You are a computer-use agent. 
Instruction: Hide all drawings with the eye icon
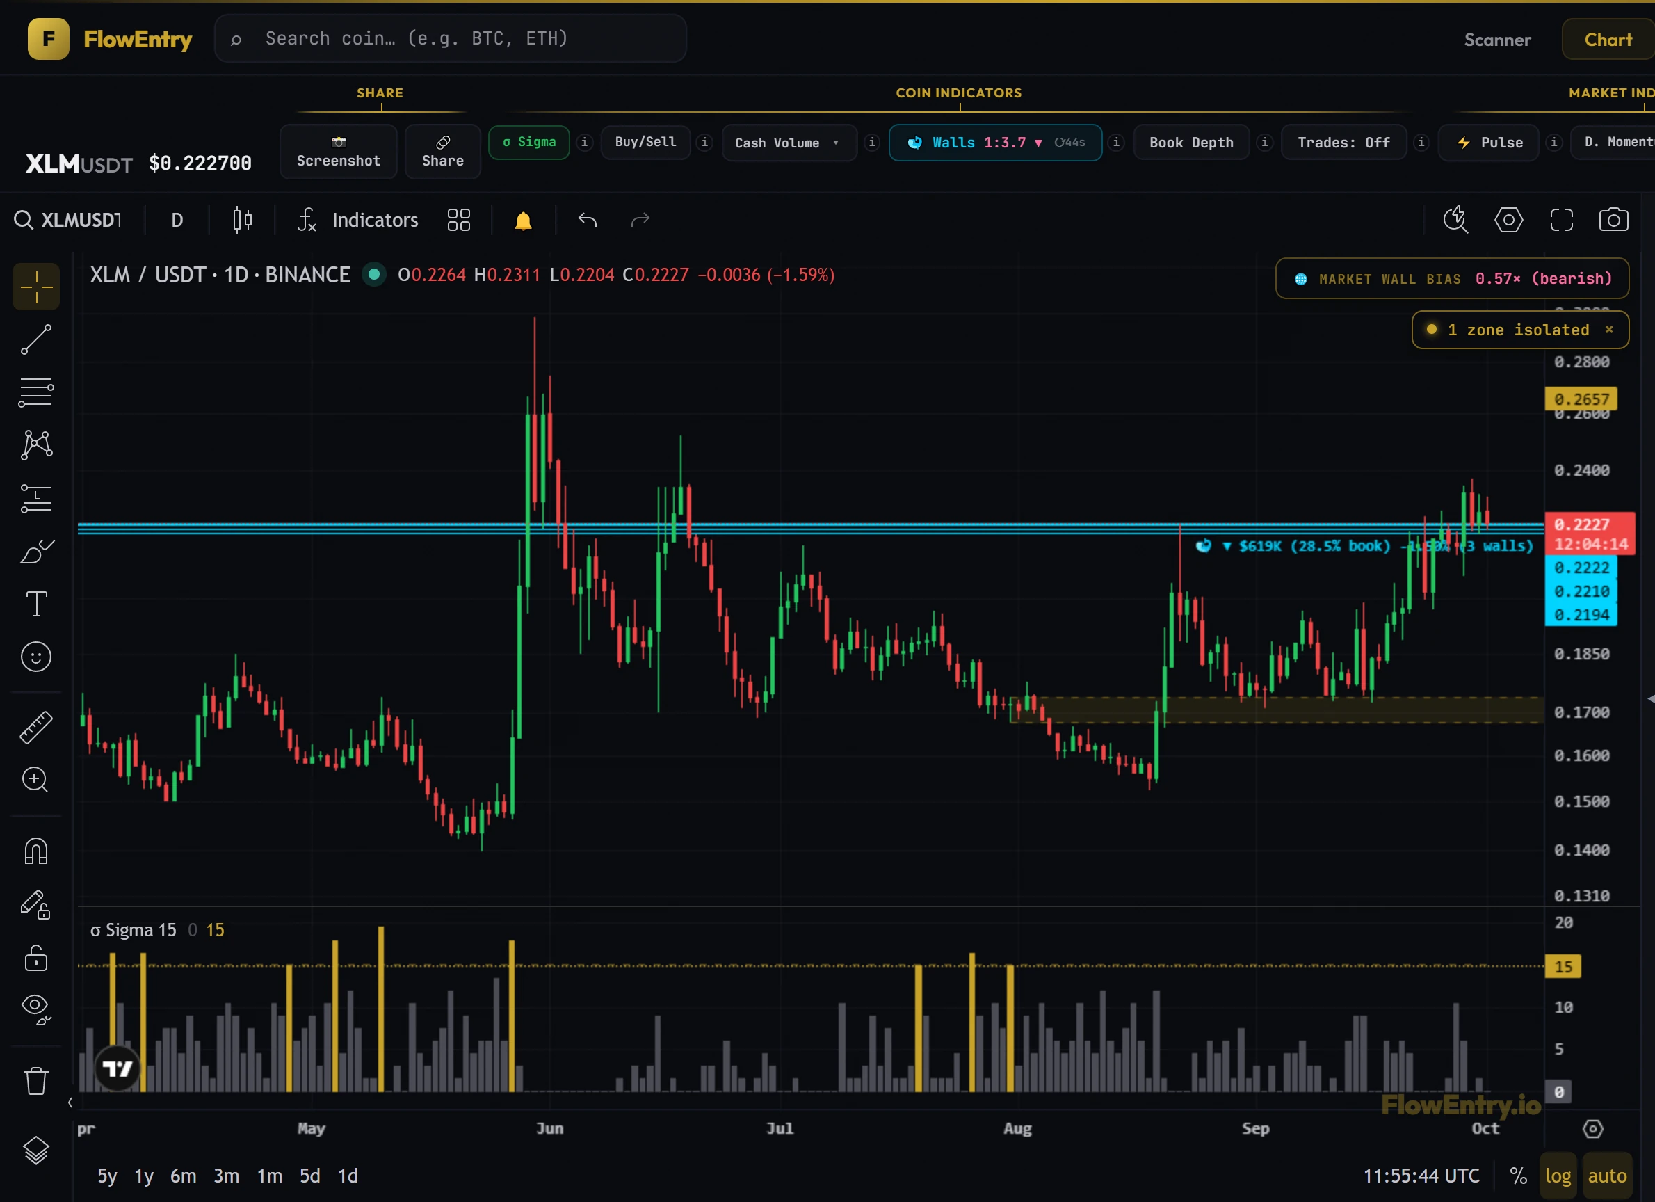click(x=35, y=1010)
